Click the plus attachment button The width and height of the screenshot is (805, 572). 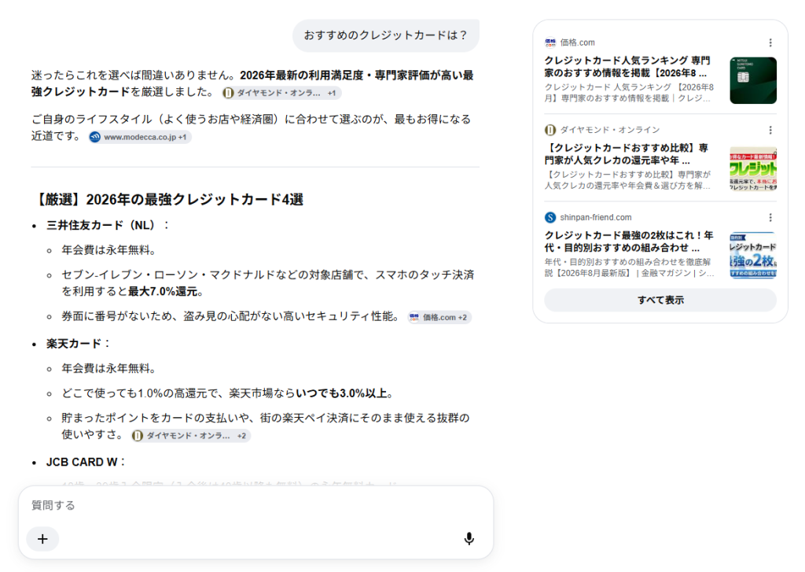[x=42, y=539]
